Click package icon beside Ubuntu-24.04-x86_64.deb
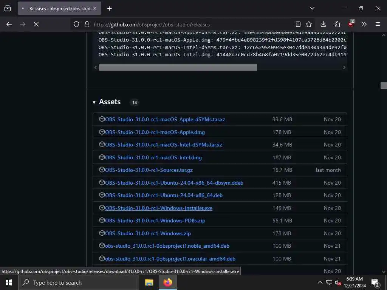The height and width of the screenshot is (290, 387). (x=102, y=195)
